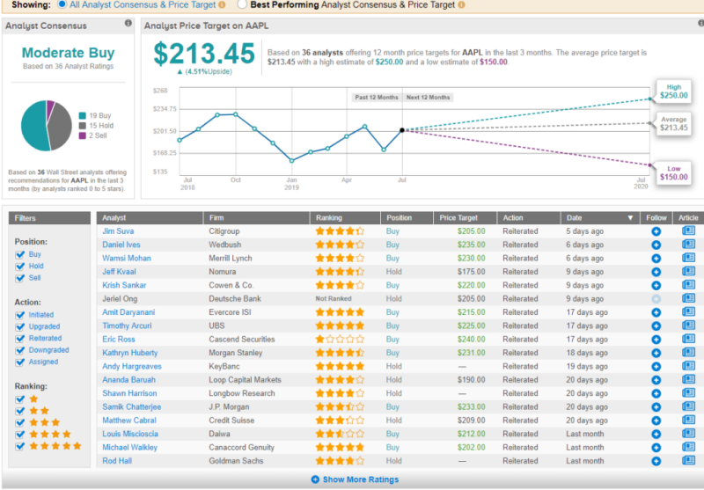Open article icon for Rod Hall

[x=688, y=460]
